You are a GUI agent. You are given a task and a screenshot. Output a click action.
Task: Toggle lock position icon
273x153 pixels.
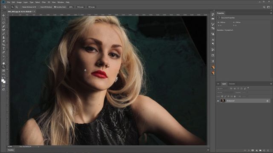[229, 96]
